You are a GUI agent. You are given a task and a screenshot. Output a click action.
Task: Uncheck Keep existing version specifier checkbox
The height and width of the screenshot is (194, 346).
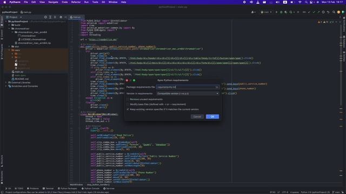tap(128, 109)
